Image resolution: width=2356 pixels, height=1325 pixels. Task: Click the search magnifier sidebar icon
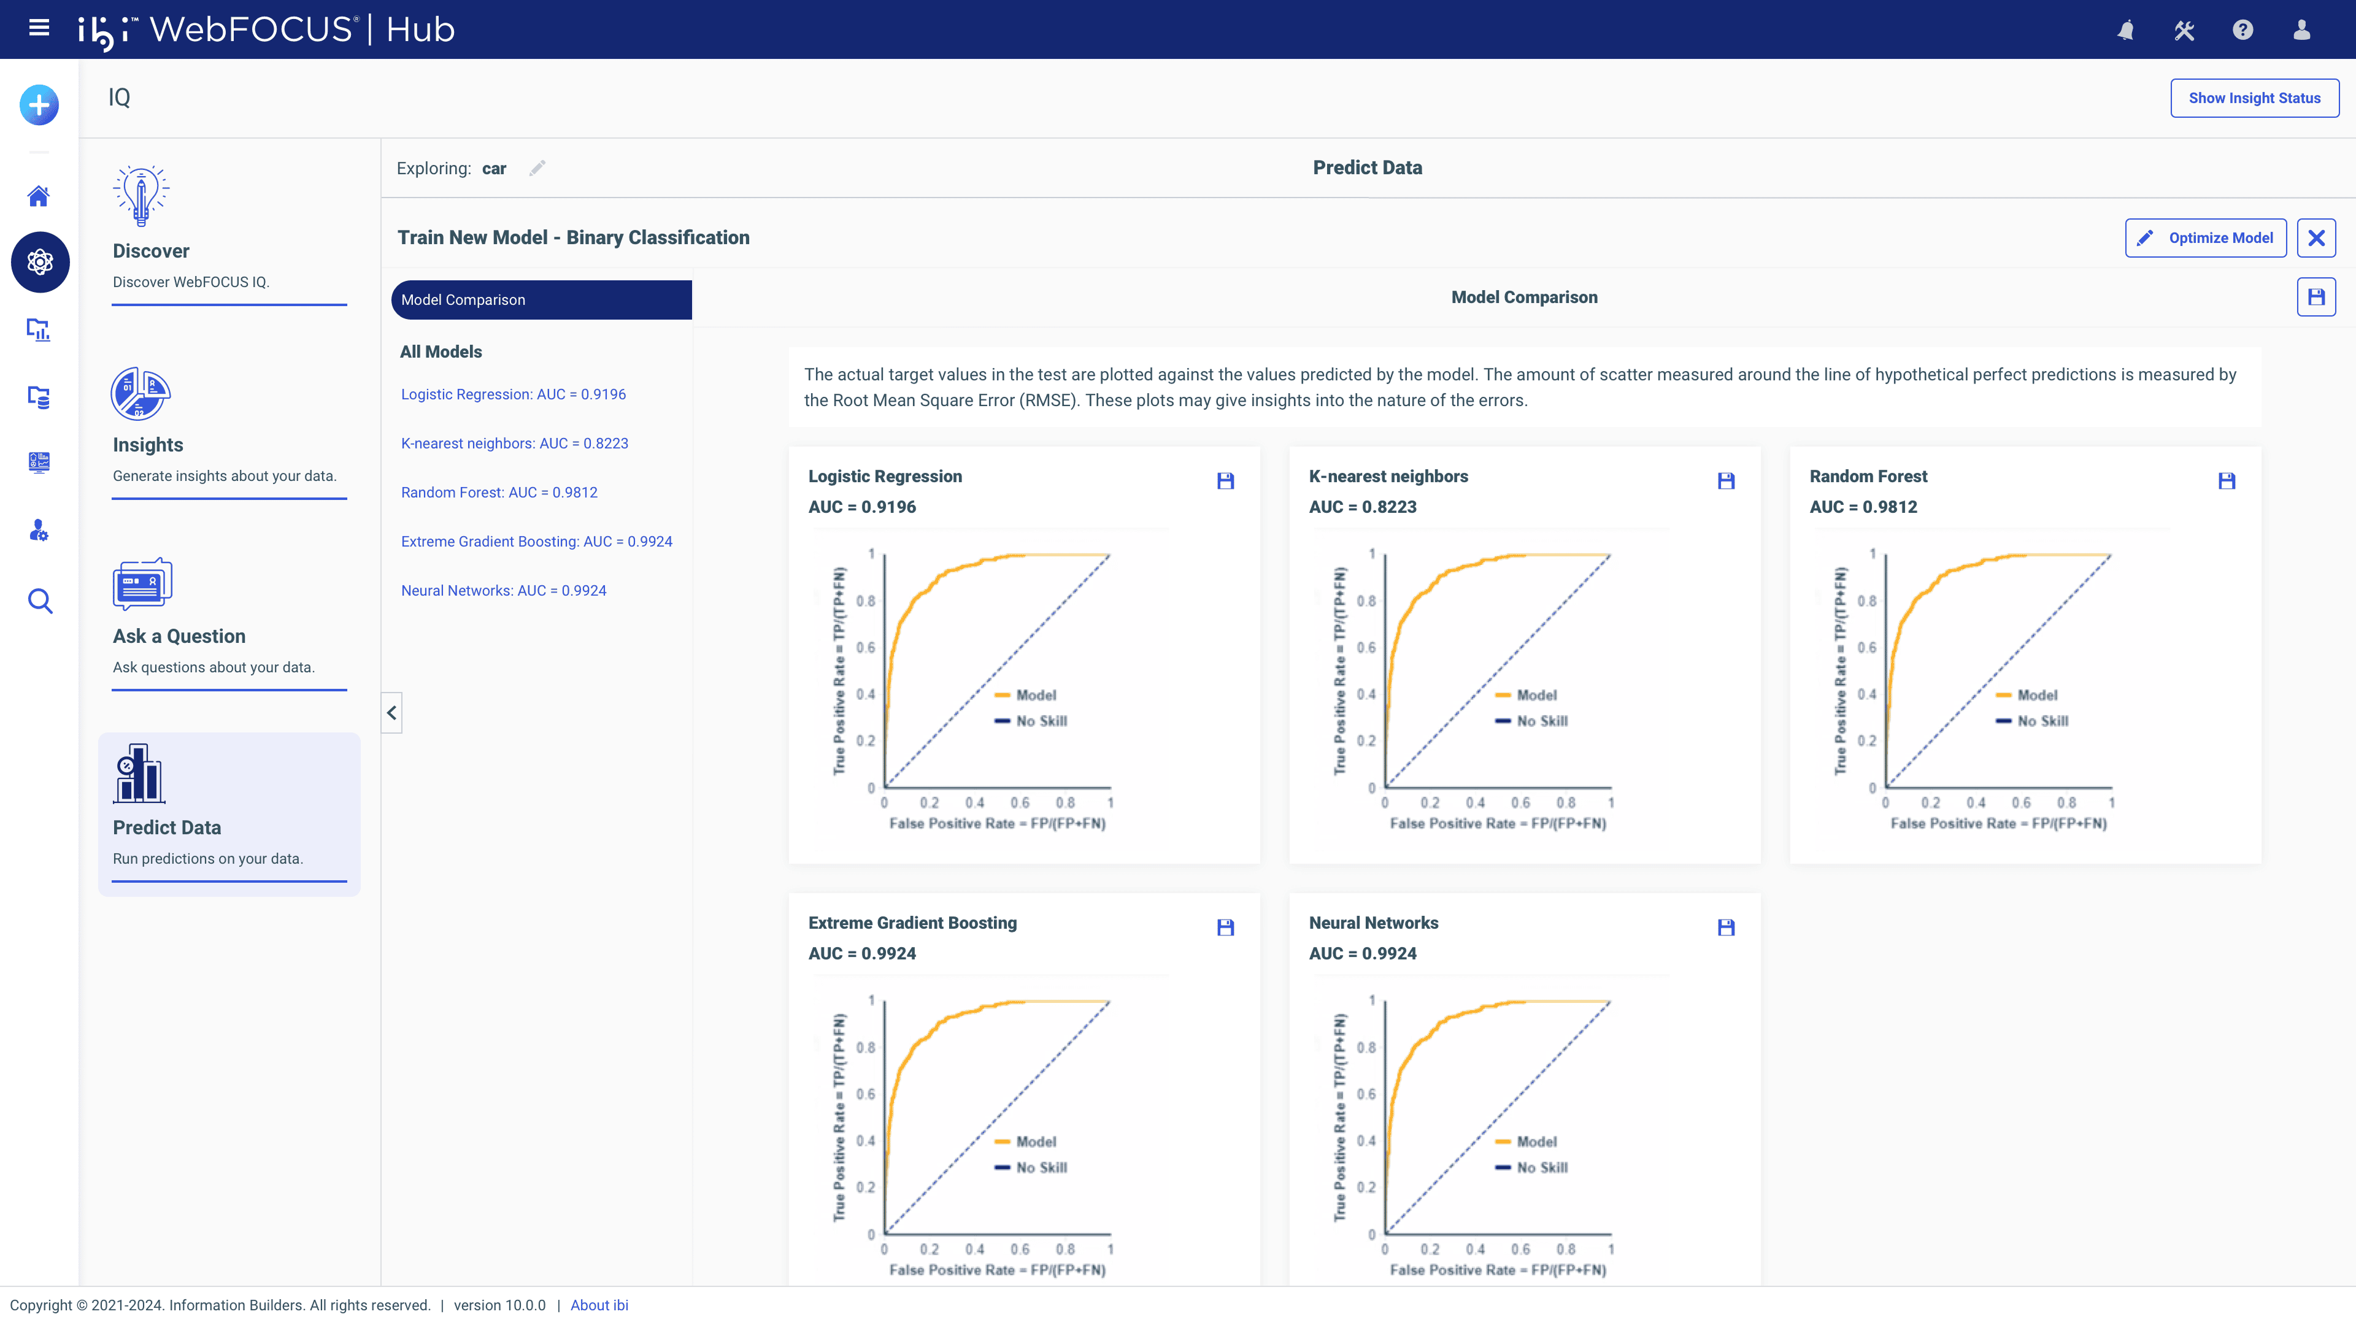[39, 601]
